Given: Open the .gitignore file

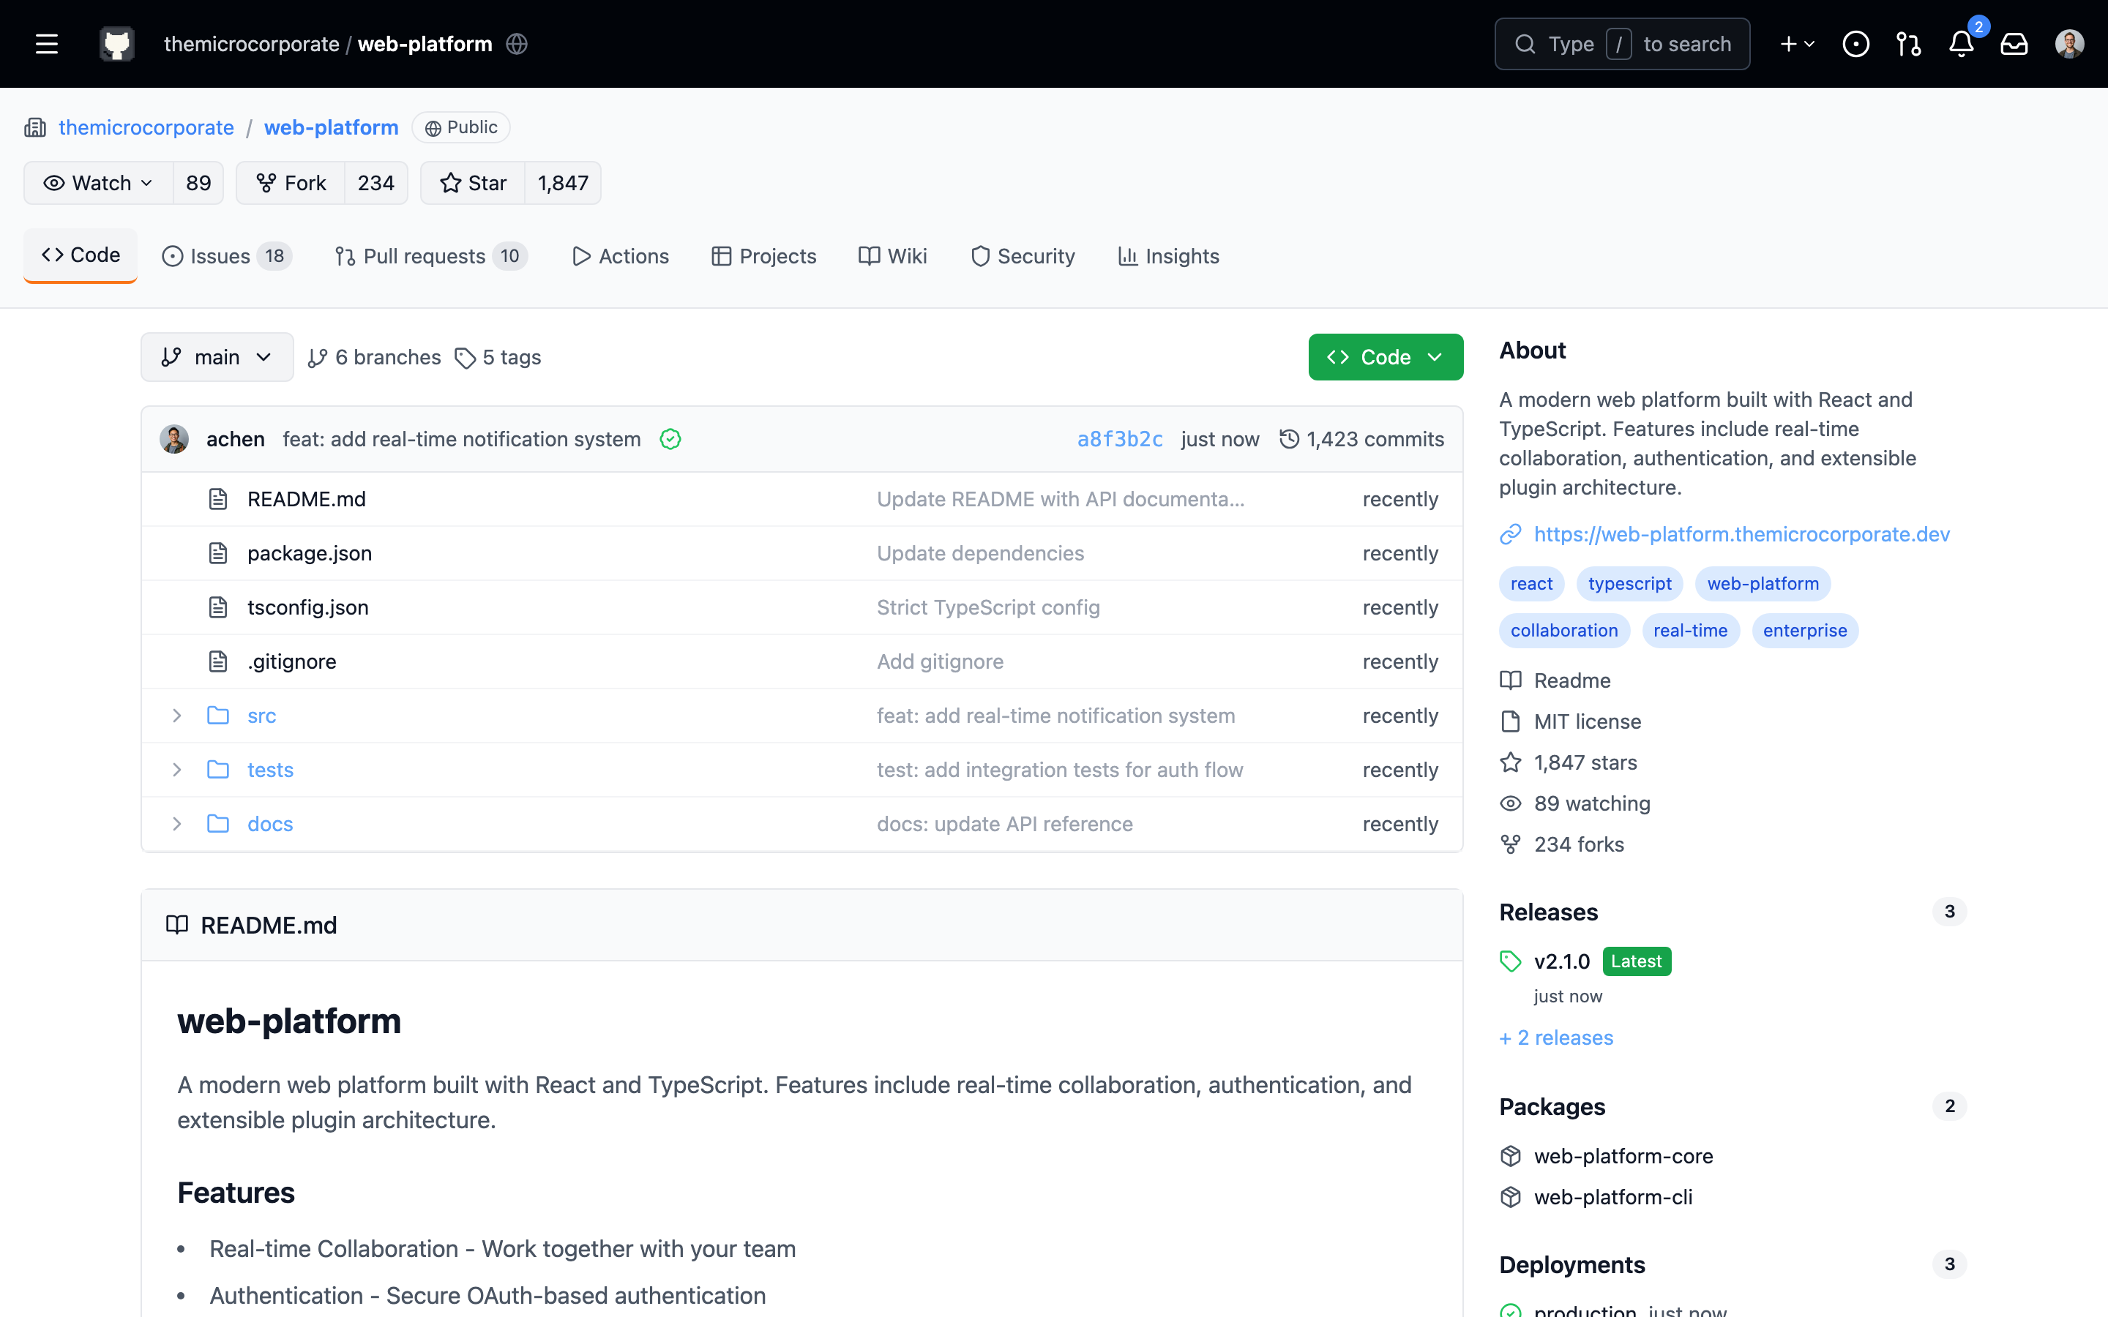Looking at the screenshot, I should click(x=292, y=661).
